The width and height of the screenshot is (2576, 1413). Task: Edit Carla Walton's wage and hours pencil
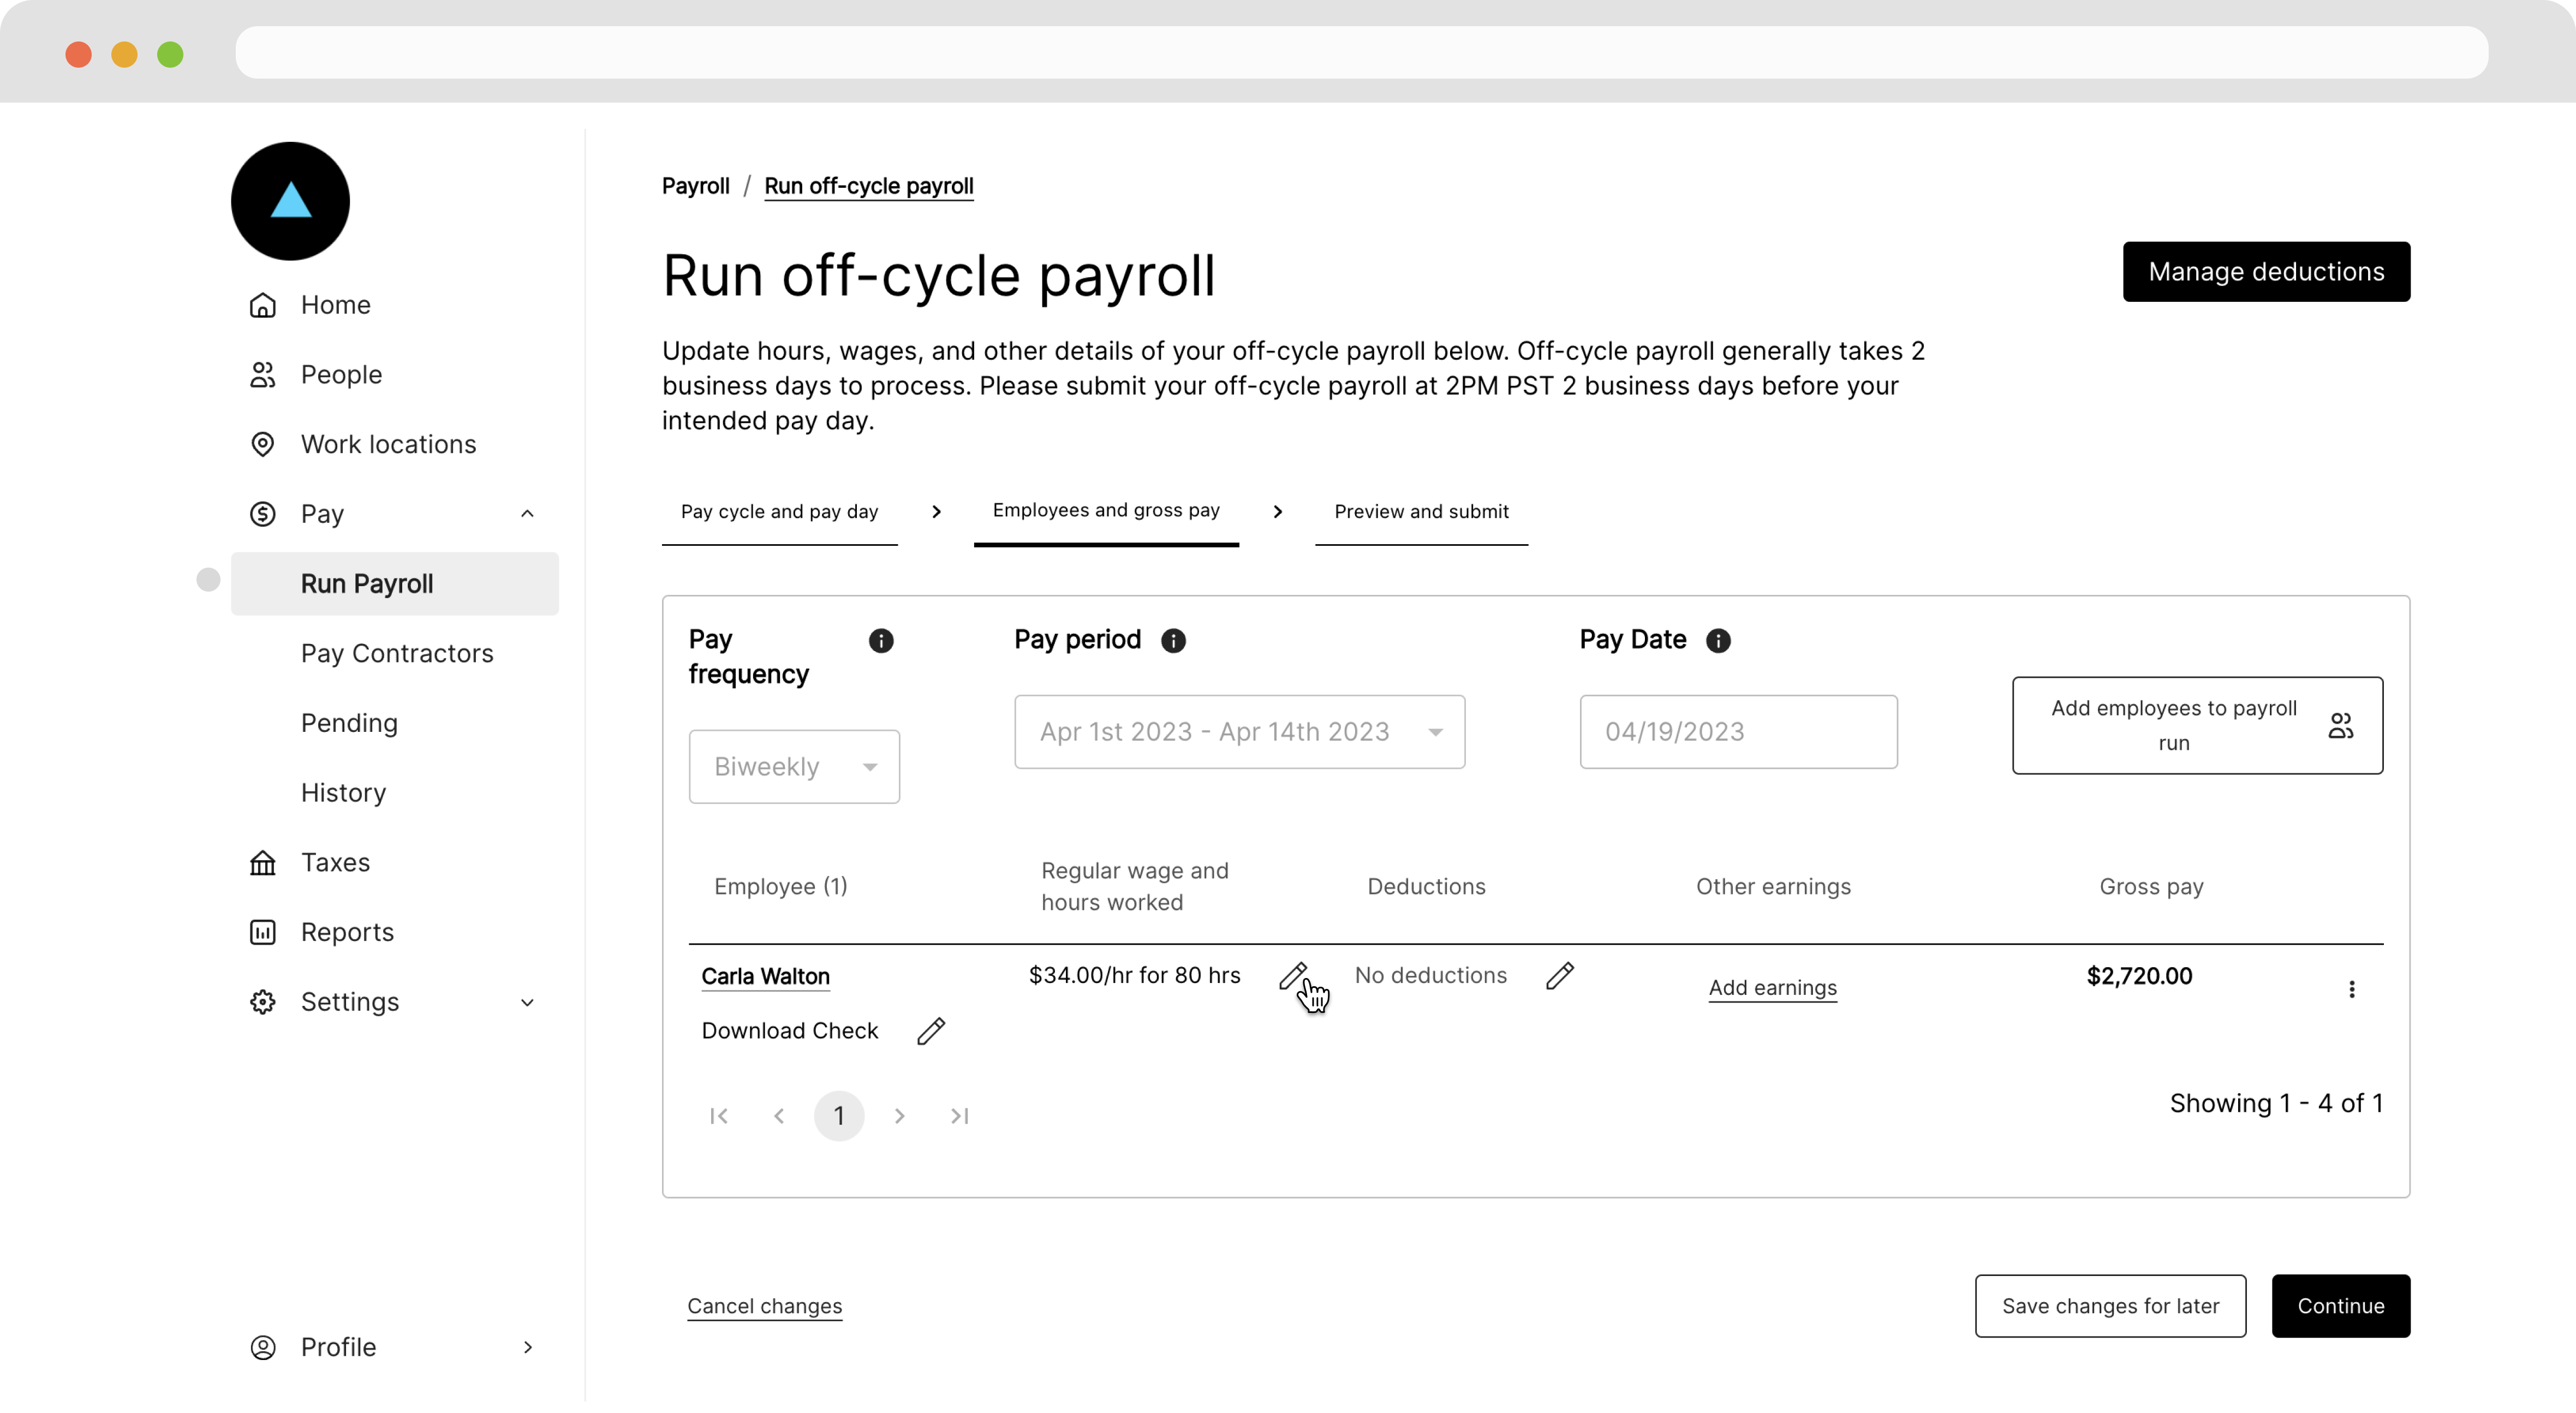click(1293, 976)
